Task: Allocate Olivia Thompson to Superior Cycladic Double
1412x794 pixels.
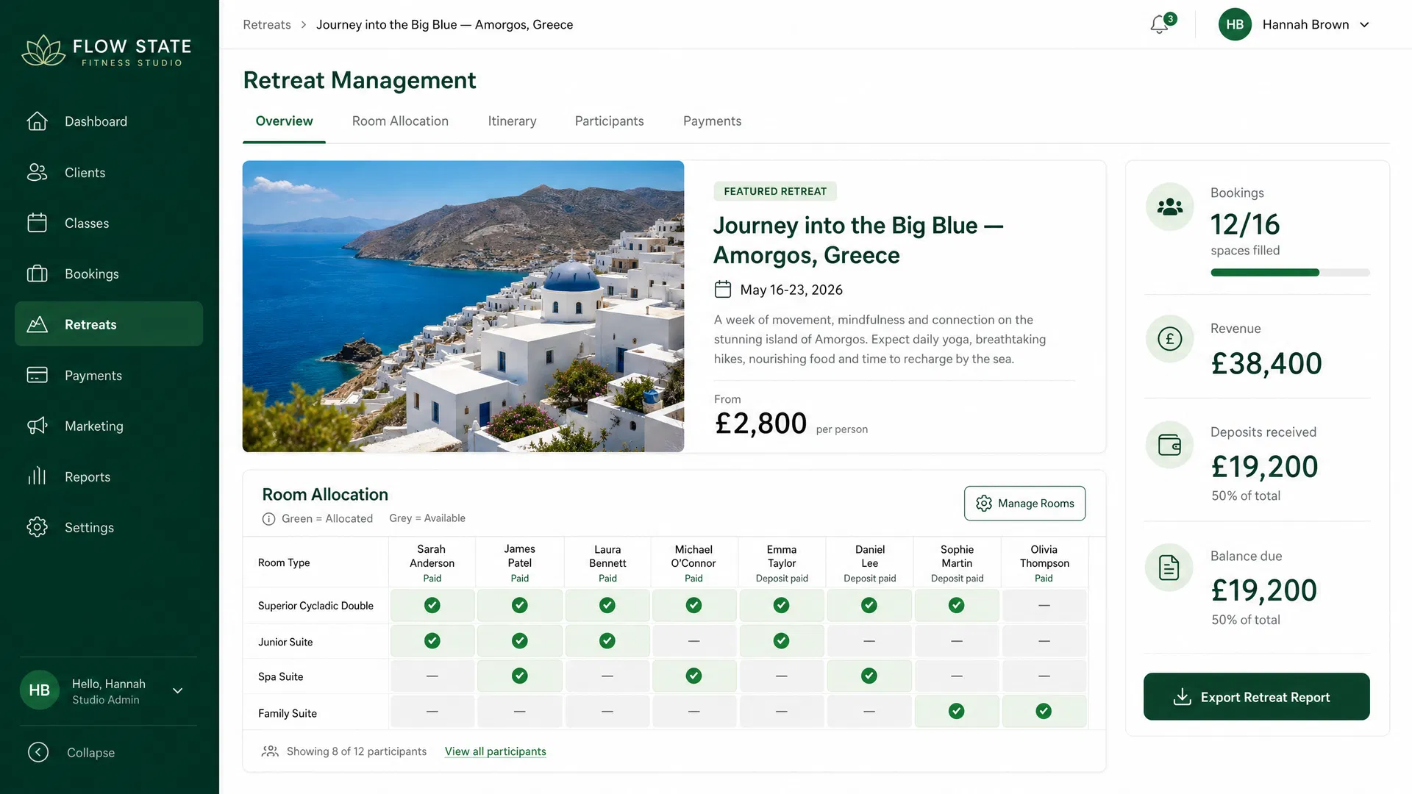Action: pyautogui.click(x=1044, y=605)
